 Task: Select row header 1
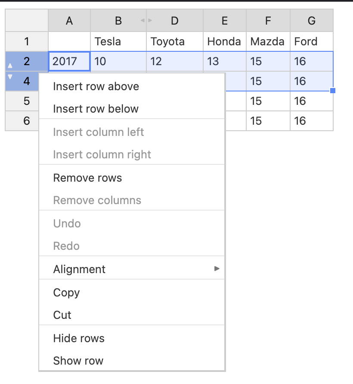(x=27, y=41)
